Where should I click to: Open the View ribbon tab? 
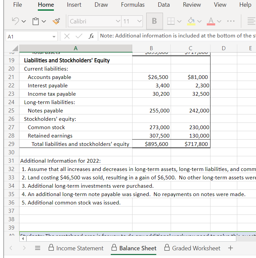click(220, 5)
